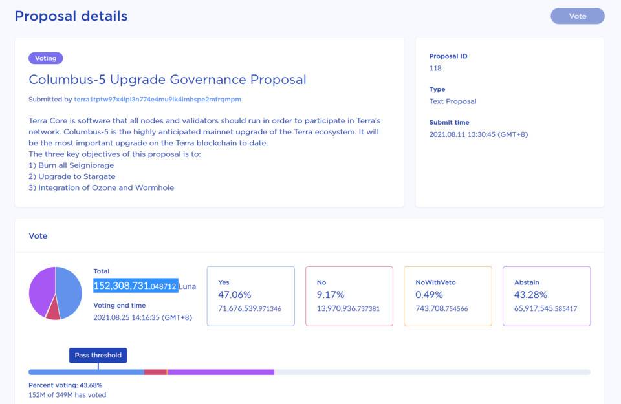Click the '1) Burn all Seigniorage' line

pyautogui.click(x=71, y=165)
